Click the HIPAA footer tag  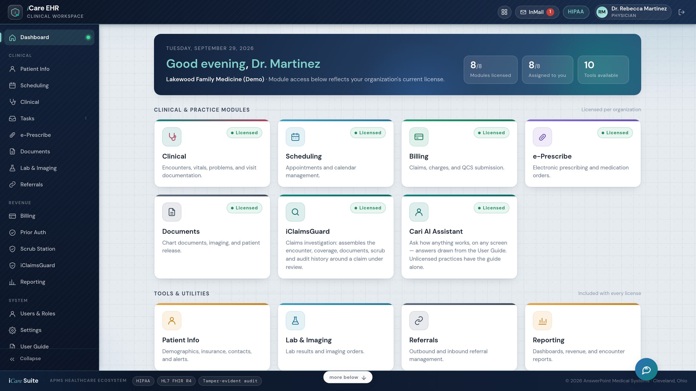coord(143,381)
